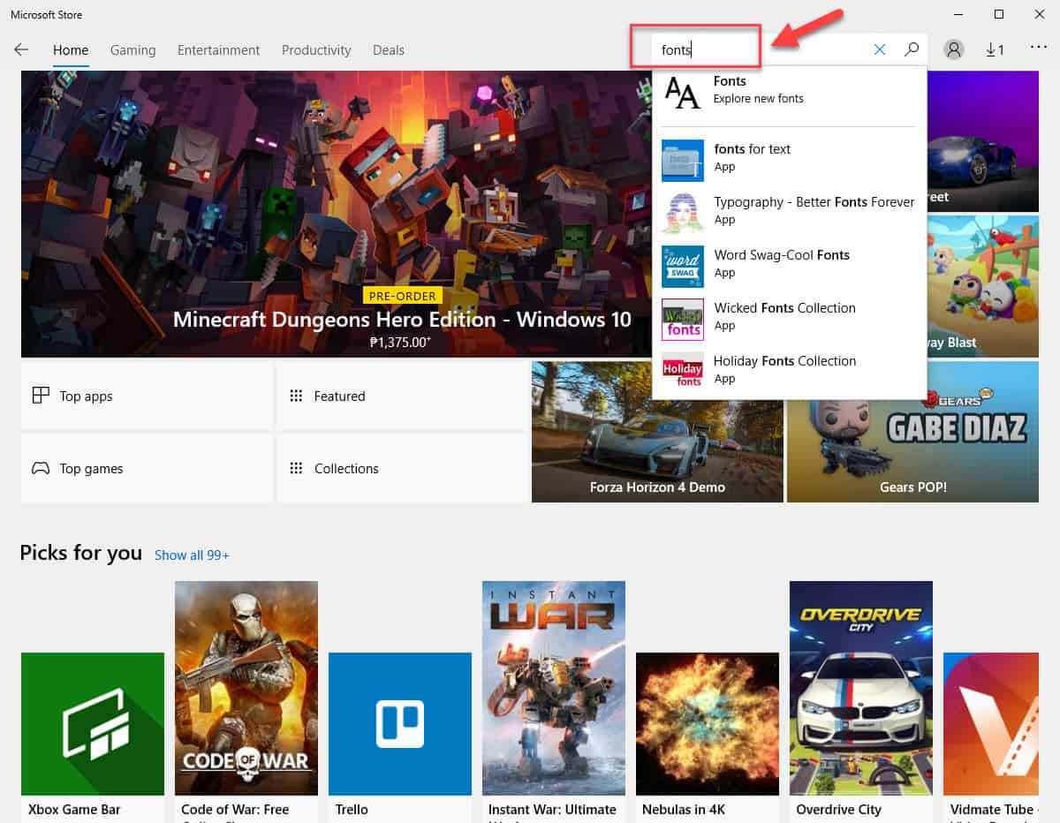Go back using the back arrow
1060x823 pixels.
21,49
